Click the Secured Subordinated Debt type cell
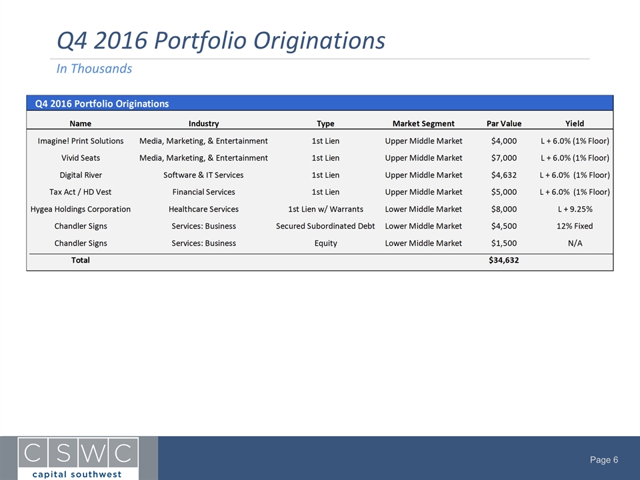The width and height of the screenshot is (640, 480). 325,226
